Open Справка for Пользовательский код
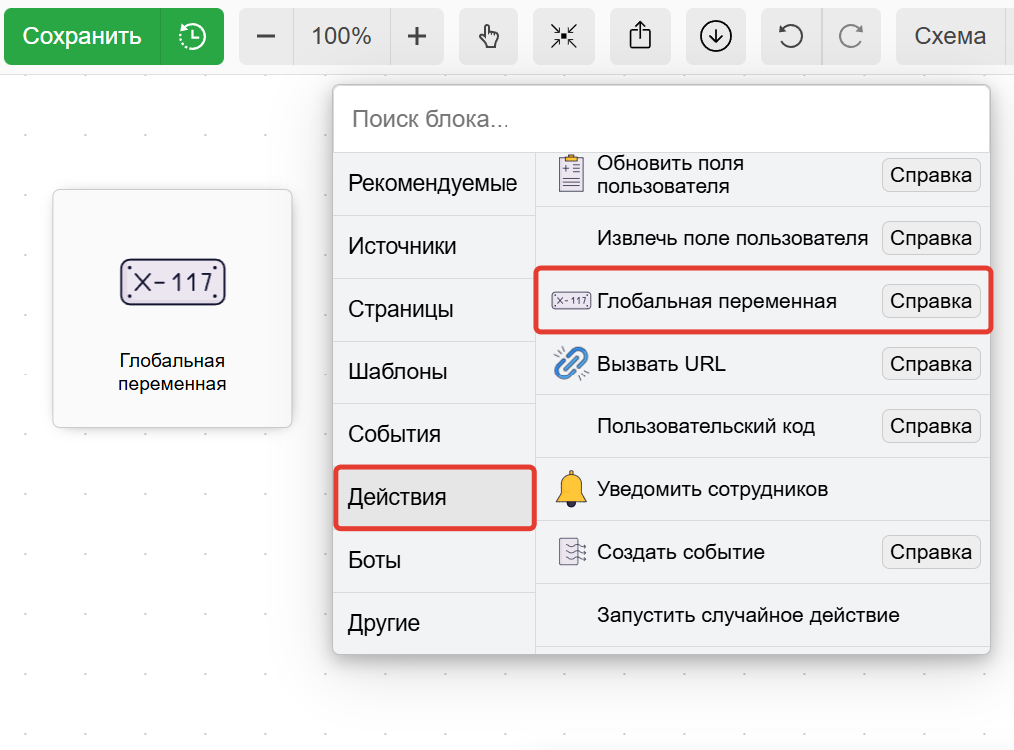This screenshot has width=1014, height=750. [930, 426]
